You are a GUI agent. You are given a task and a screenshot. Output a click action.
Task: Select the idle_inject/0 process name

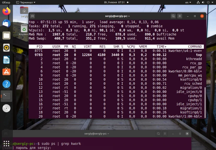click(189, 92)
